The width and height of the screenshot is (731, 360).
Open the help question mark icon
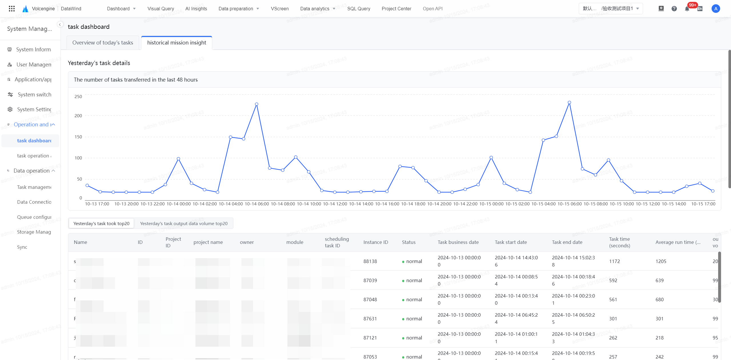(674, 9)
